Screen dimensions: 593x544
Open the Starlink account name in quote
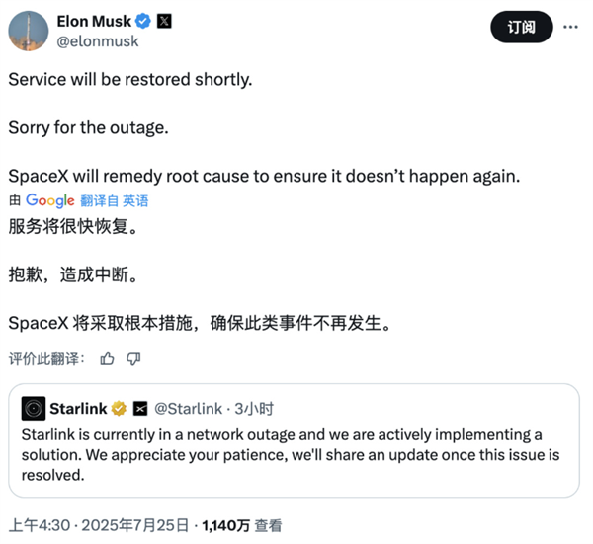pyautogui.click(x=79, y=408)
